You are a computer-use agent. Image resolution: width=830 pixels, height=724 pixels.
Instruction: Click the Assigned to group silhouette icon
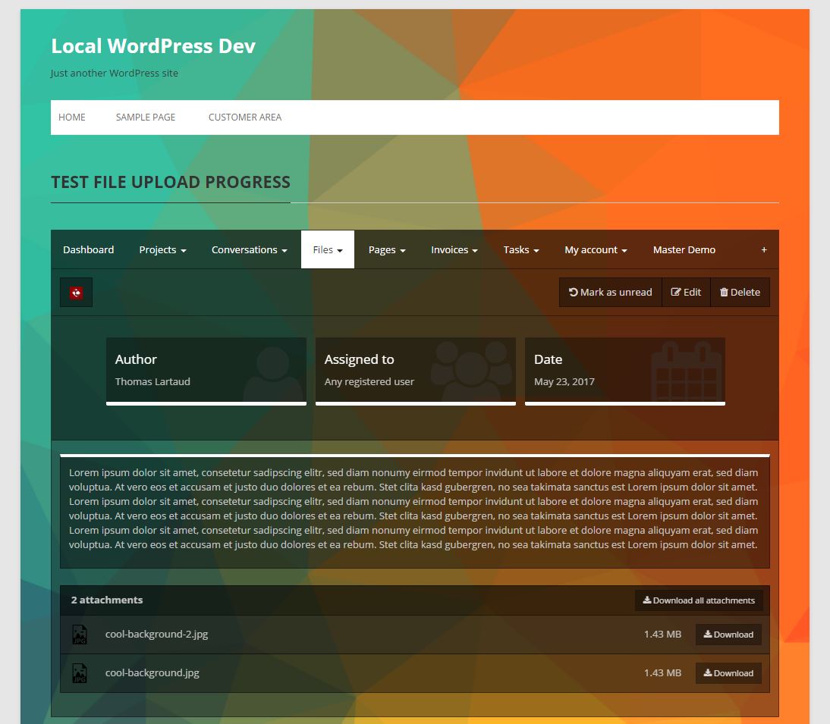point(471,371)
